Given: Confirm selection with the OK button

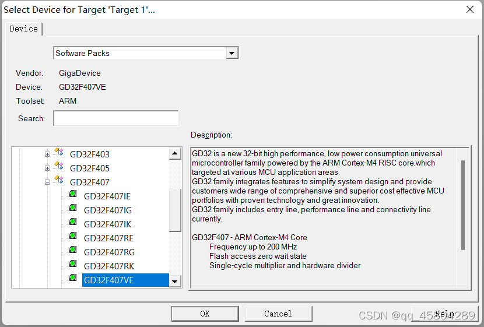Looking at the screenshot, I should tap(205, 314).
